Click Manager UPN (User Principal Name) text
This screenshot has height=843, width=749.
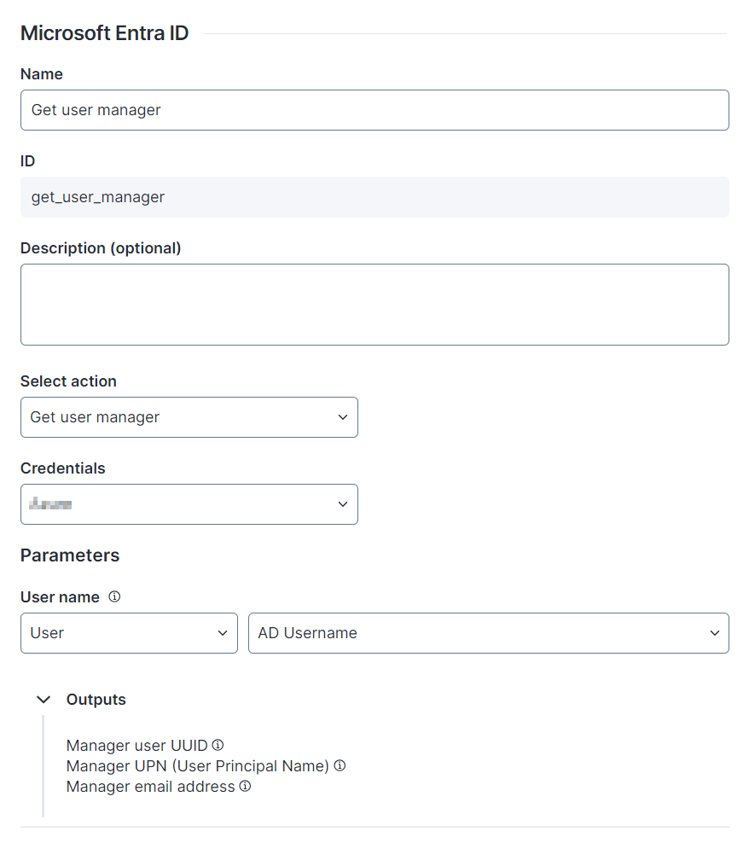[197, 766]
